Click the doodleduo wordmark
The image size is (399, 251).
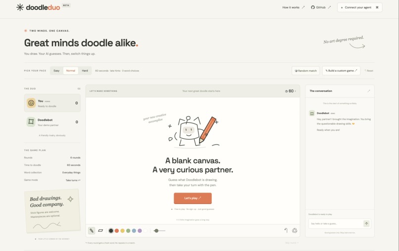(43, 7)
